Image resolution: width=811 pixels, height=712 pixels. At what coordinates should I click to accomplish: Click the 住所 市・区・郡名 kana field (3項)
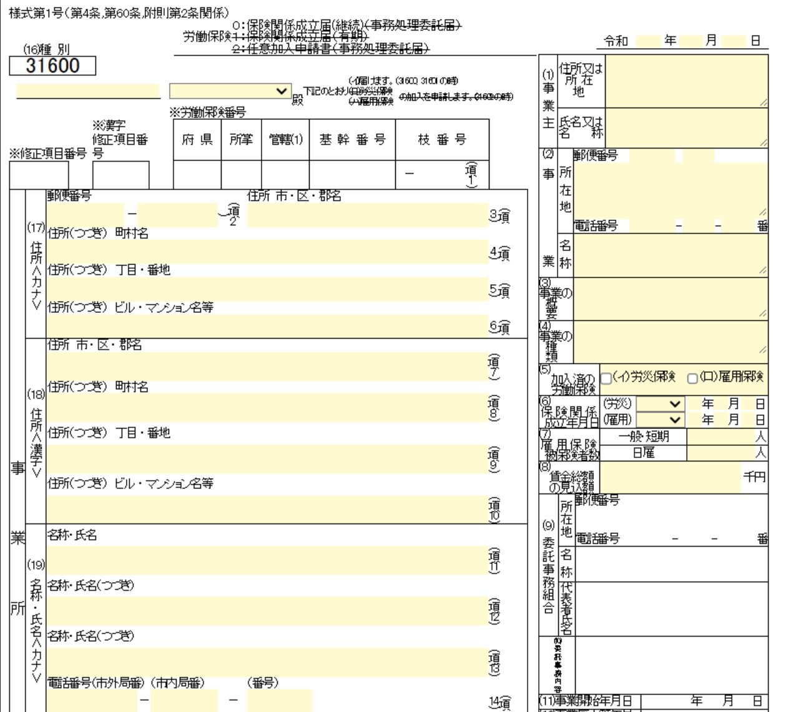367,215
